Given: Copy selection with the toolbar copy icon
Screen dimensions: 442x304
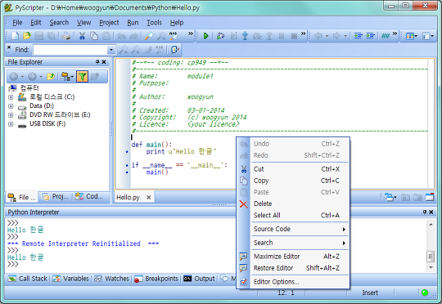Looking at the screenshot, I should (94, 36).
